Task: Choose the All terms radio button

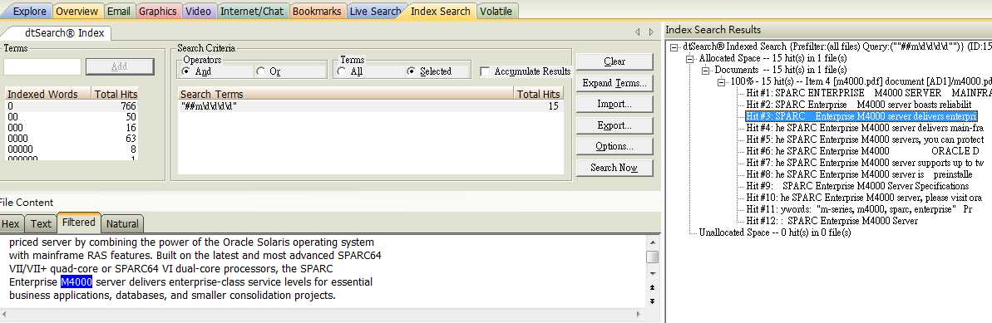Action: pyautogui.click(x=343, y=71)
